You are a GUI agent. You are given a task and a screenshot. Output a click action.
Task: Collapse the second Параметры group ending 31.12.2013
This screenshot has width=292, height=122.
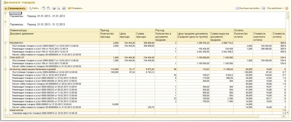point(5,22)
